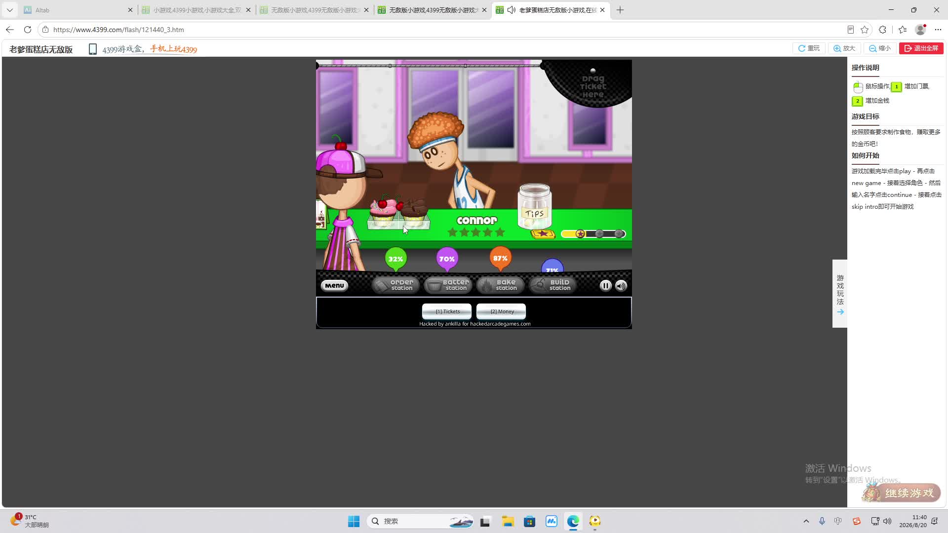Click the 继续游戏 button
This screenshot has height=533, width=948.
(902, 493)
